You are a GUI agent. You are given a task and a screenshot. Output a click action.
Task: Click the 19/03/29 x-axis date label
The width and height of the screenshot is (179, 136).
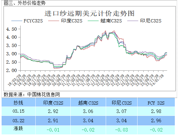[x=14, y=80]
